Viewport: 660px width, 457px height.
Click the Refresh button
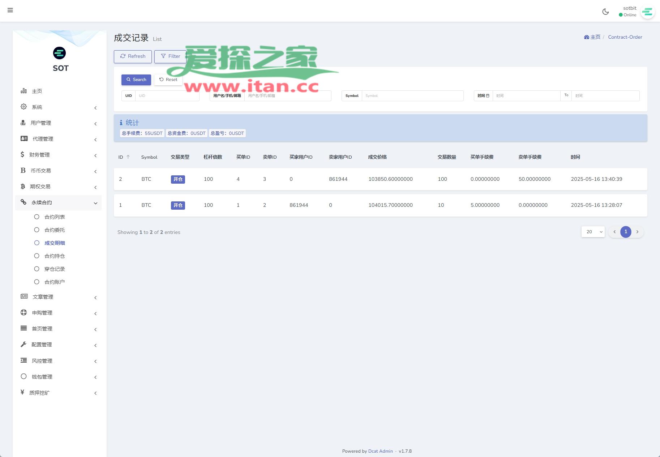pos(133,56)
